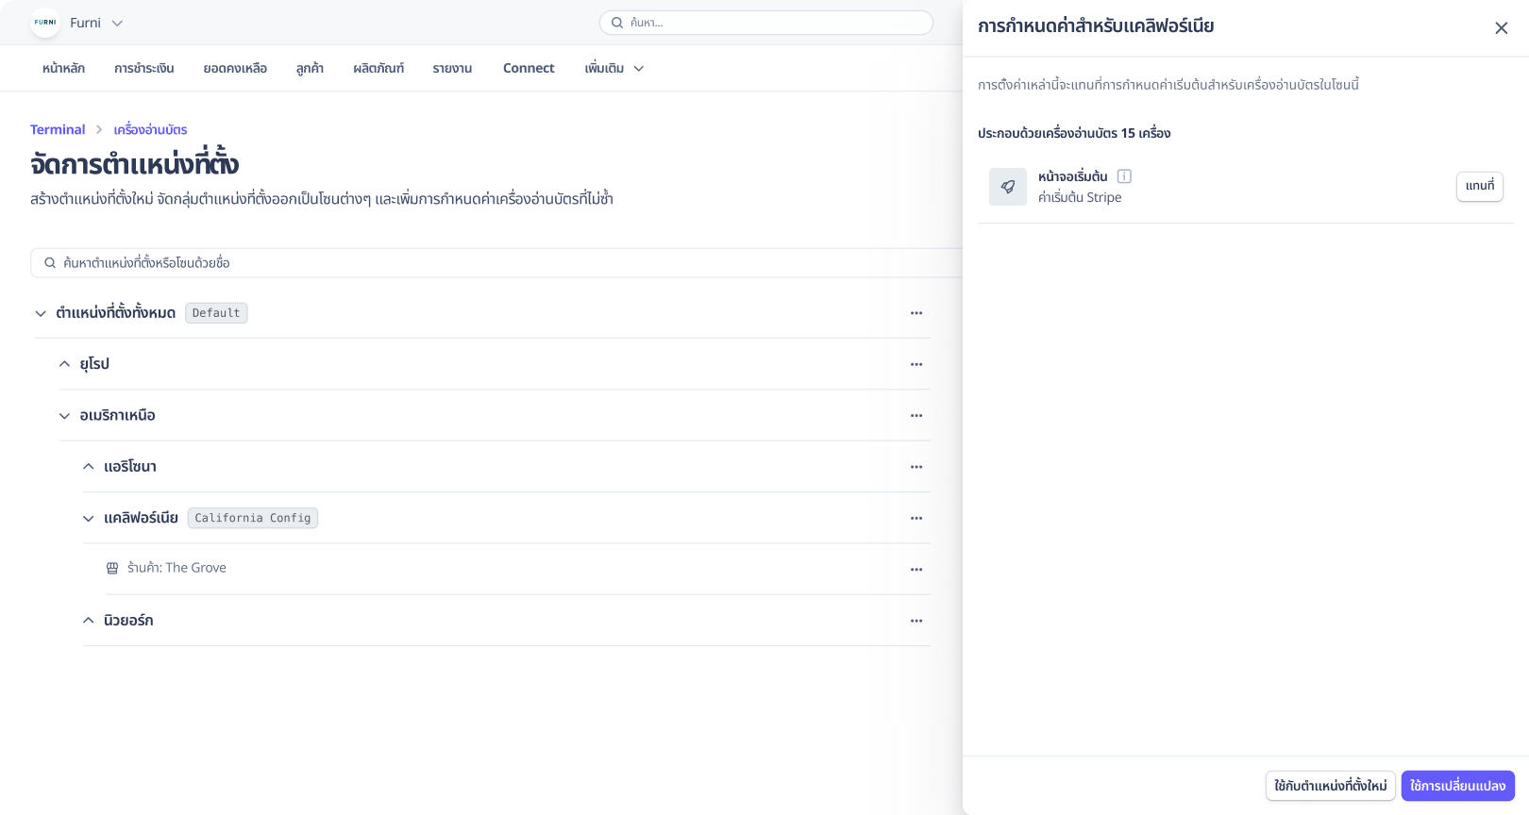The image size is (1529, 815).
Task: Select the แคลิฟอร์เนีย zone label
Action: click(141, 518)
